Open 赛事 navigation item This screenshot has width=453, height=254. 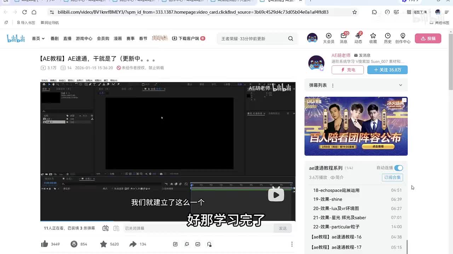coord(131,38)
